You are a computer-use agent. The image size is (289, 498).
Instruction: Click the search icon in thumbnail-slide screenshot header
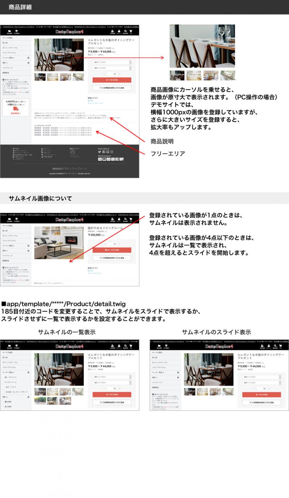[x=275, y=346]
